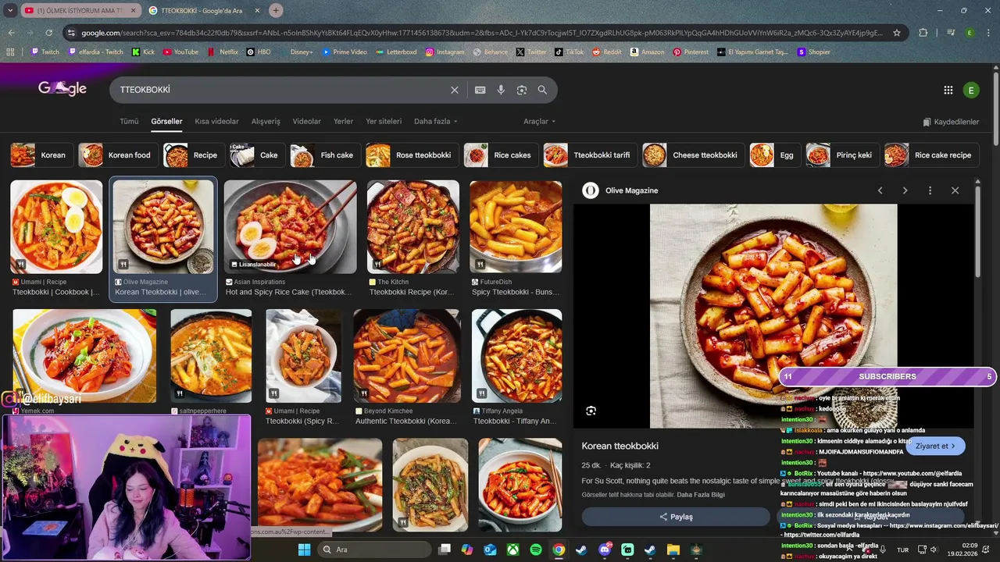
Task: Switch to the 'Alışveriş' tab
Action: 266,122
